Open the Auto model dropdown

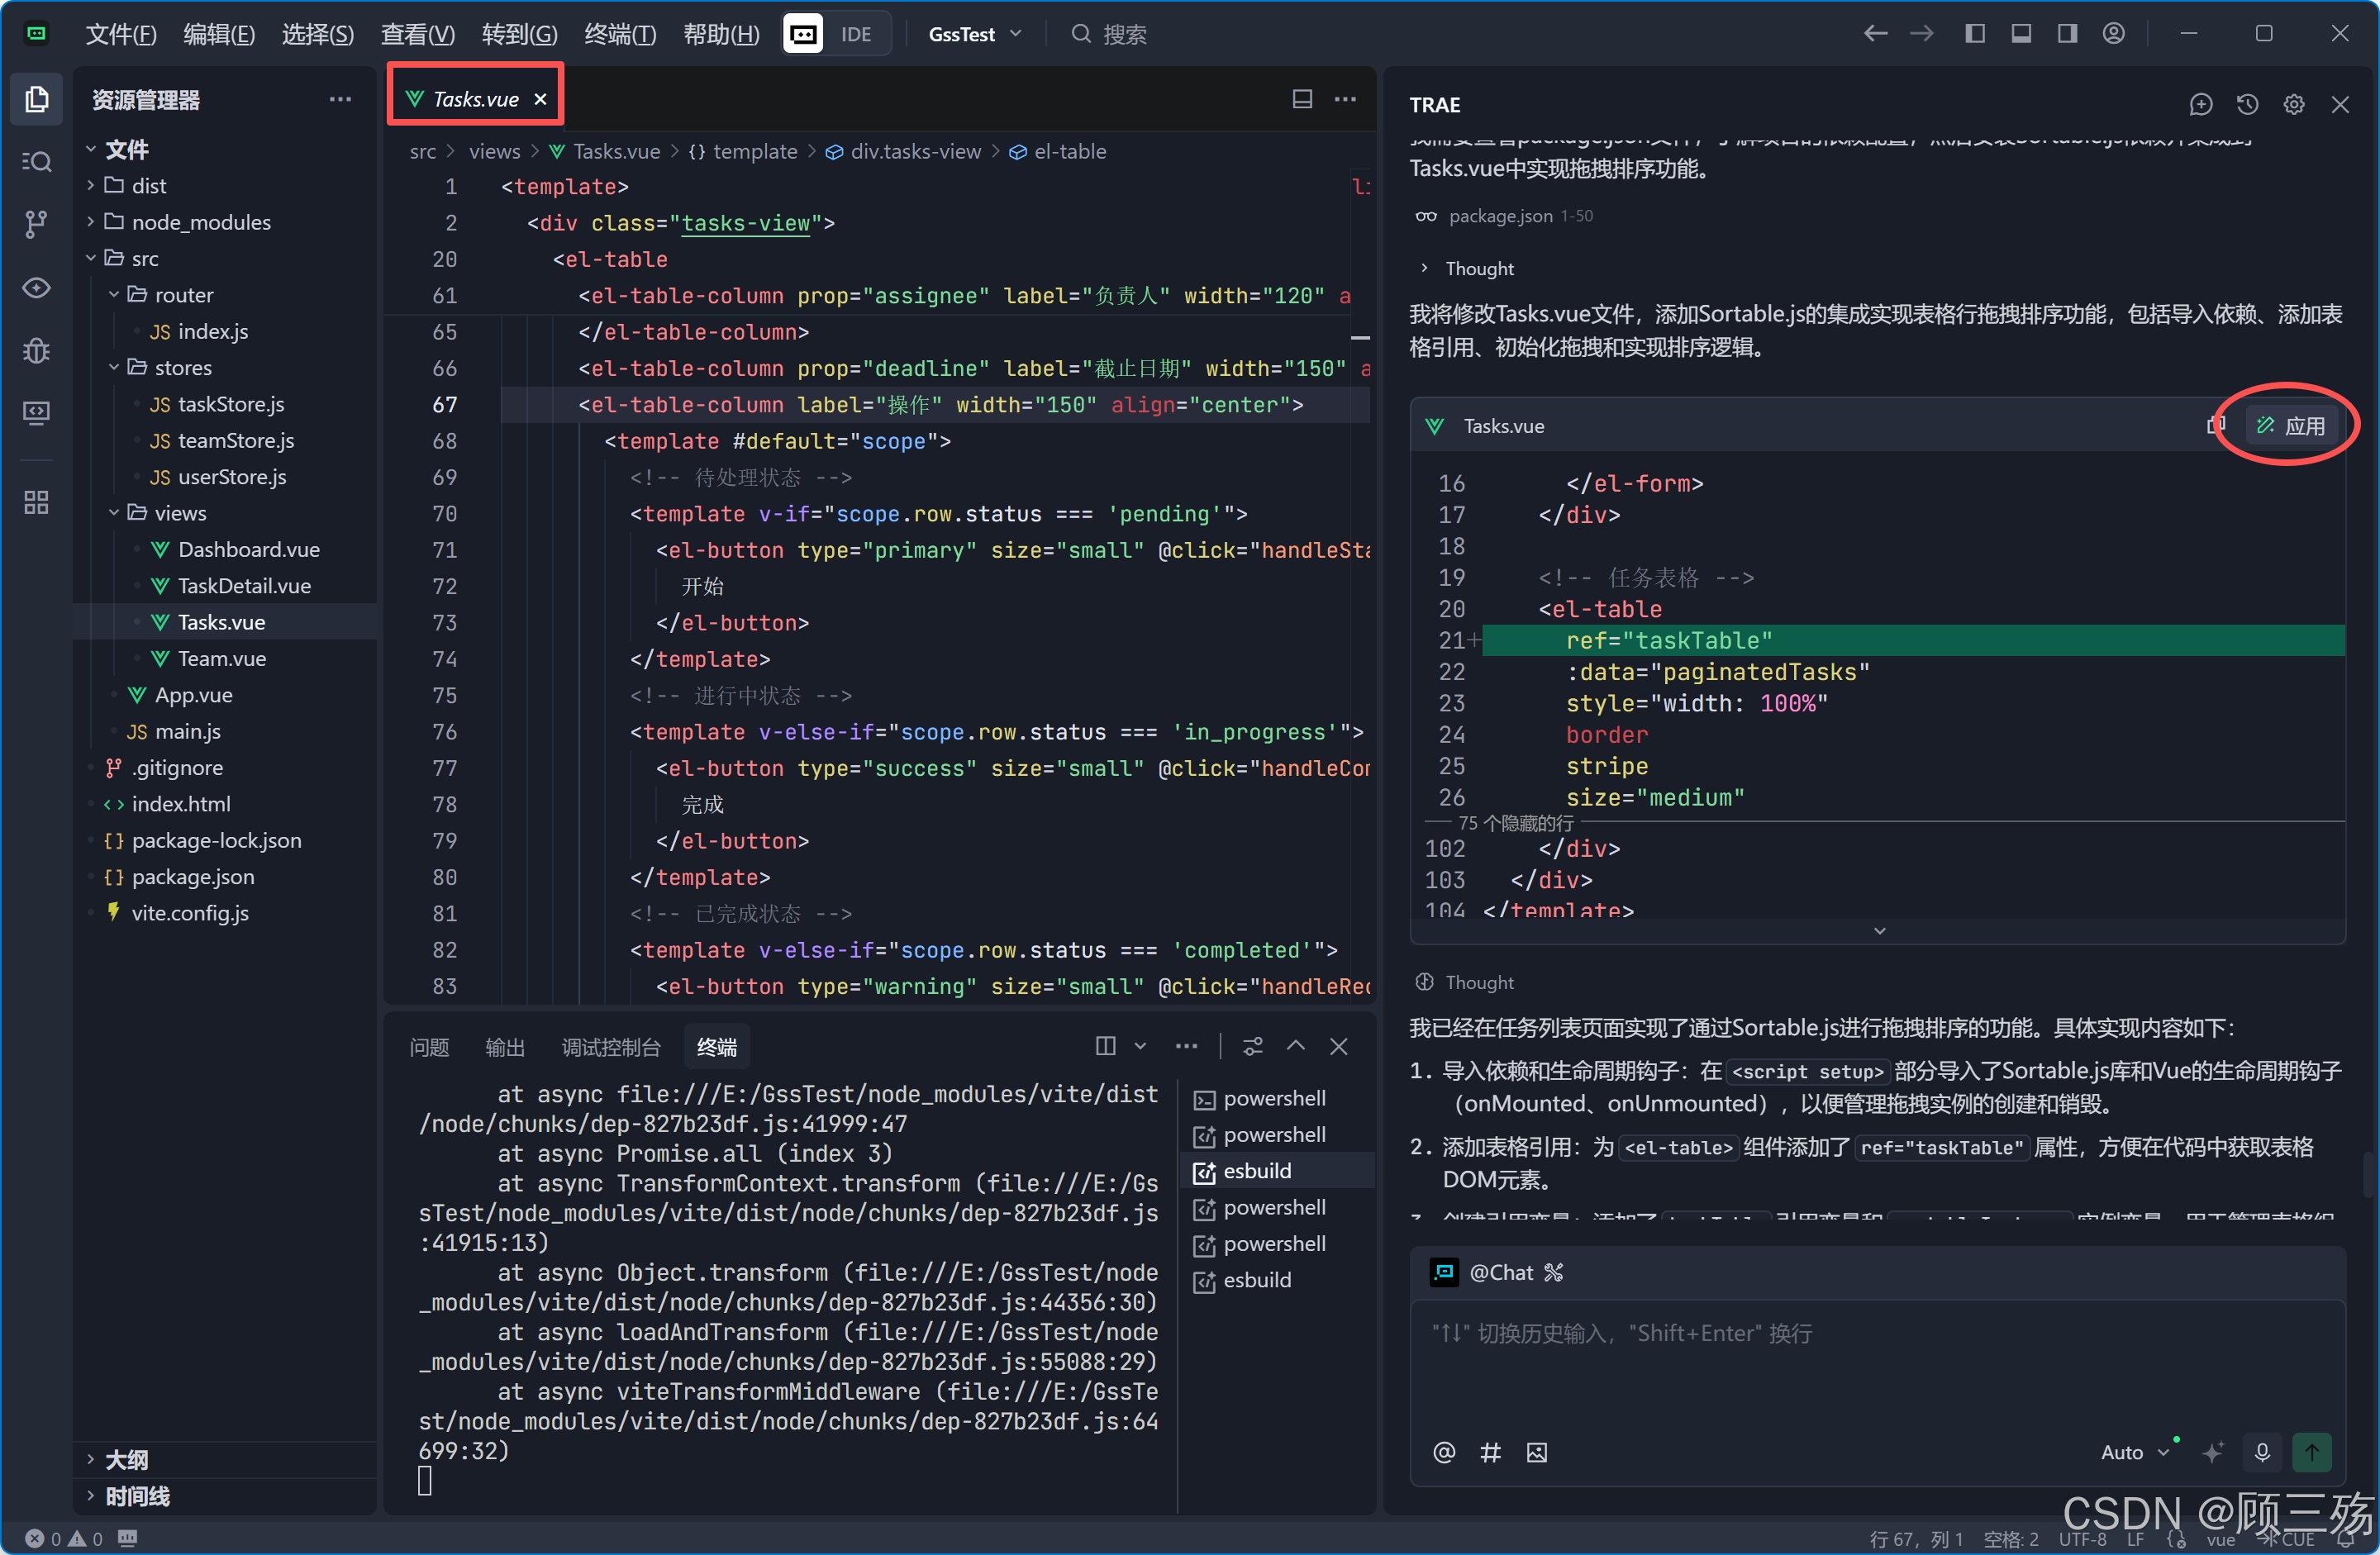coord(2133,1452)
